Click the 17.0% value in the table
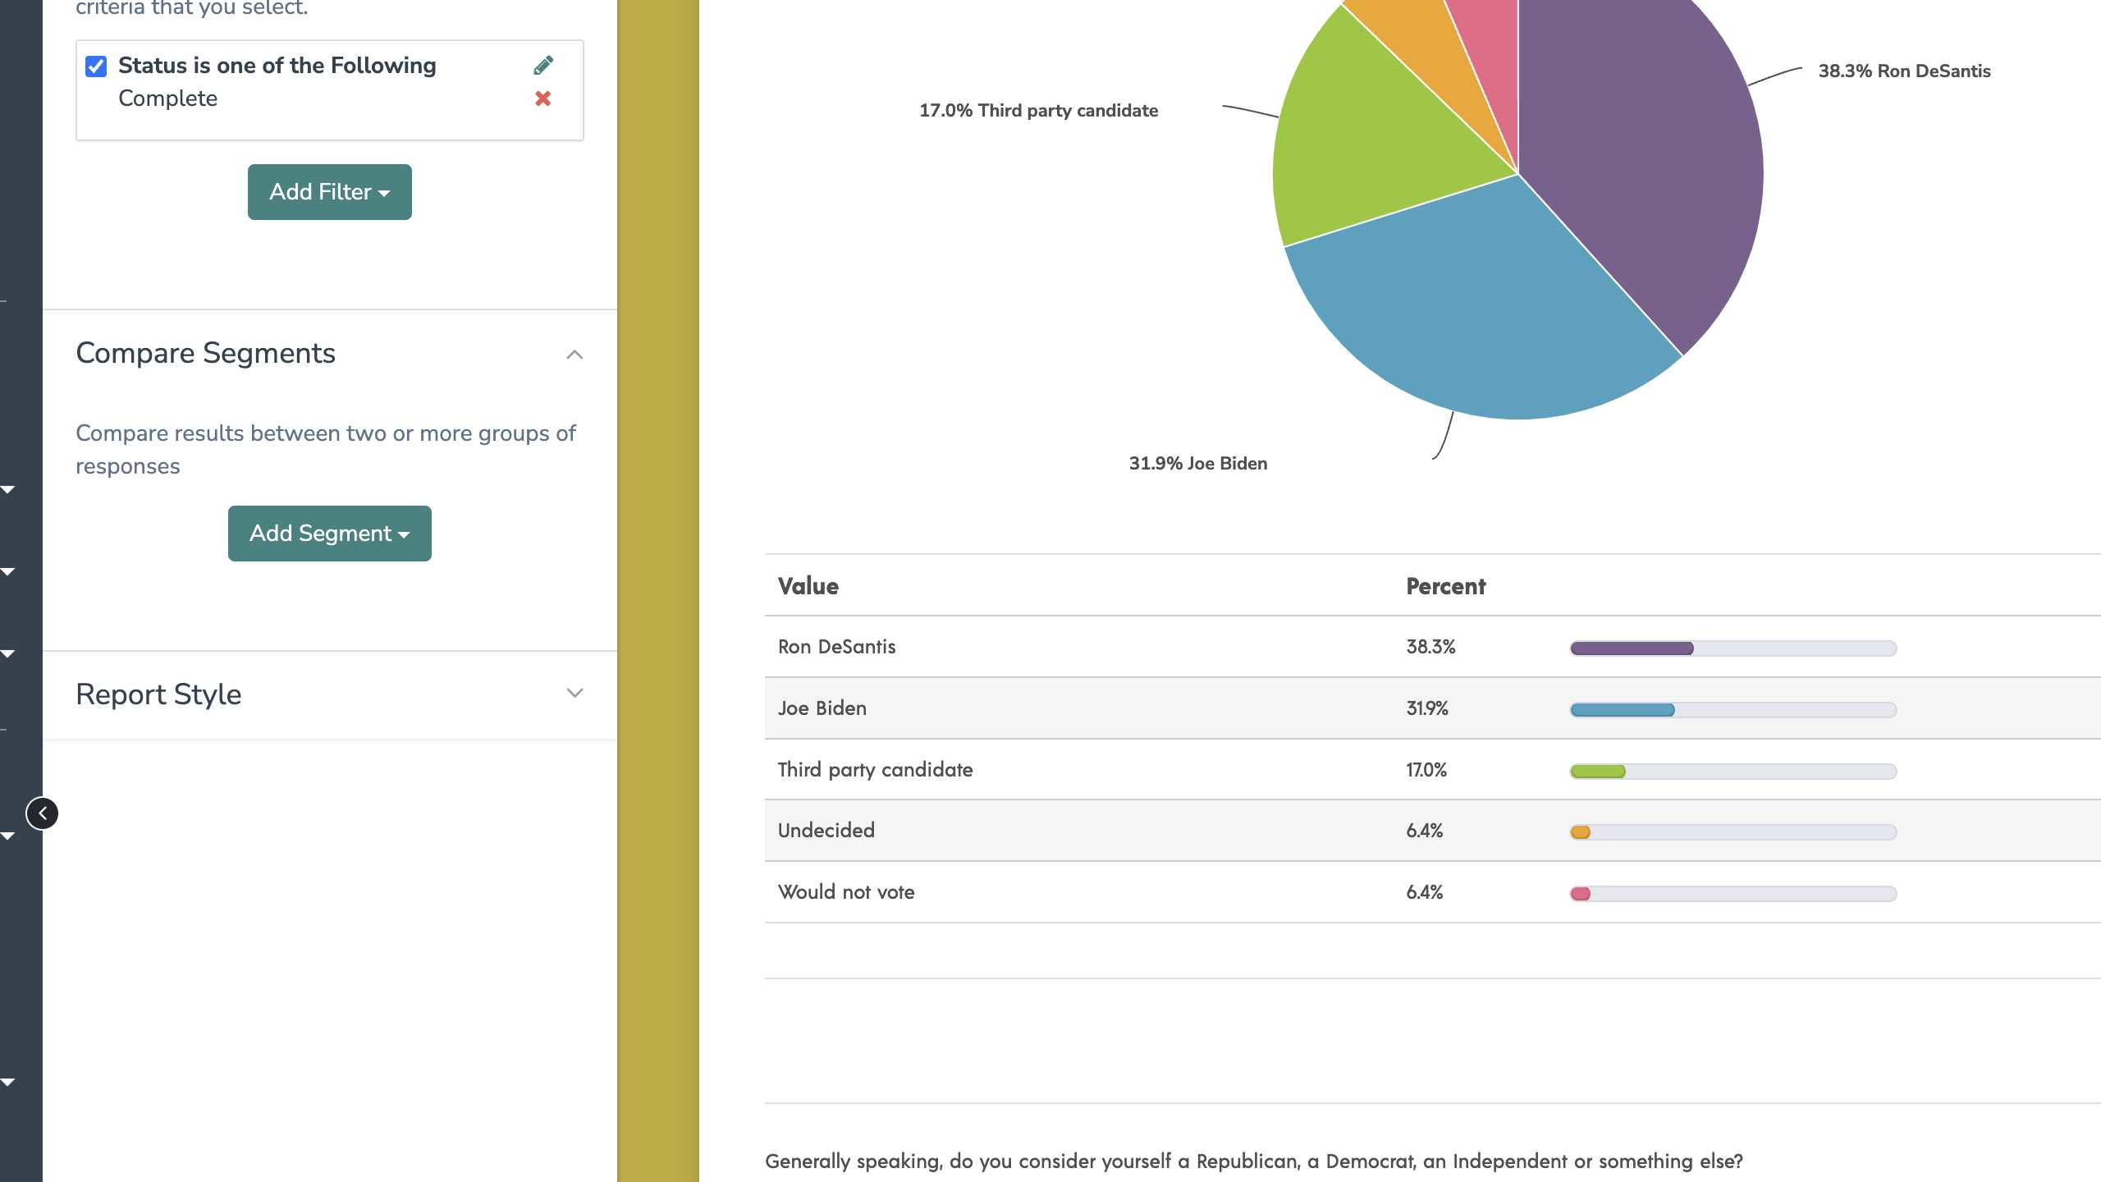 pos(1426,770)
